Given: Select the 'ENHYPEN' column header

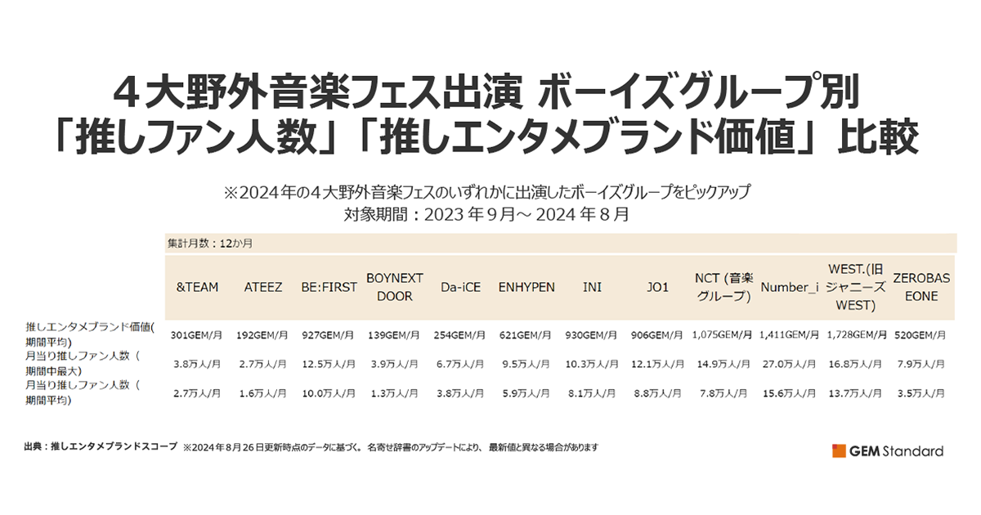Looking at the screenshot, I should point(526,287).
